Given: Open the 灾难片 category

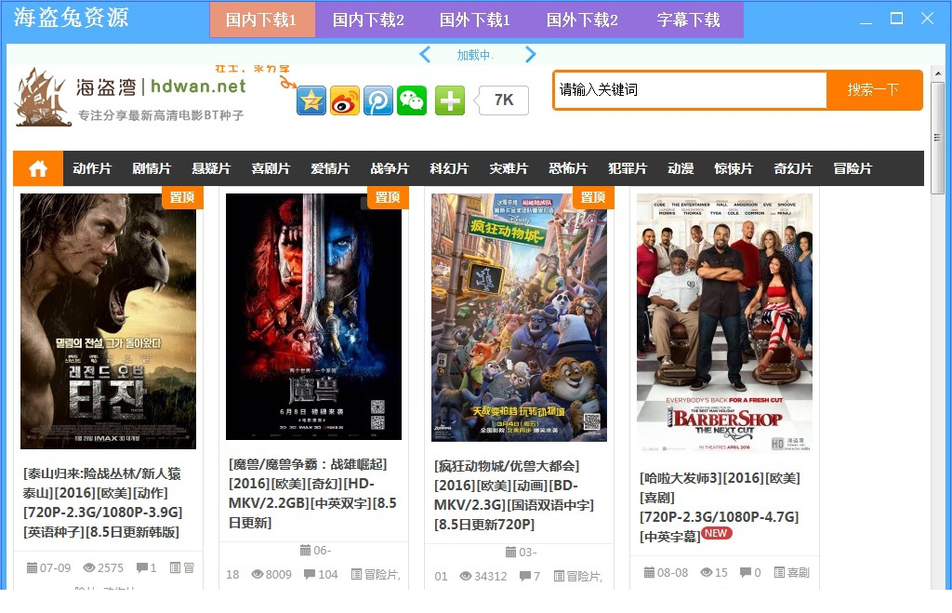Looking at the screenshot, I should pos(509,168).
